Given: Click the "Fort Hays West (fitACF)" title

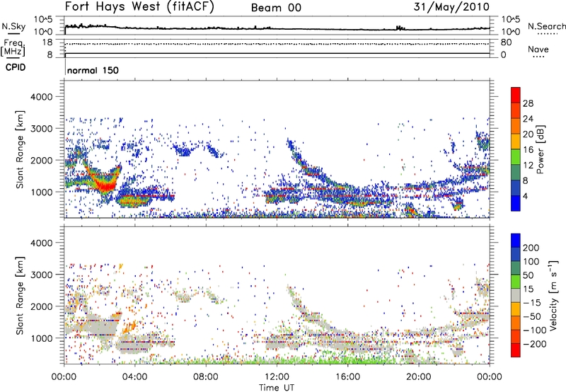Looking at the screenshot, I should click(x=139, y=6).
